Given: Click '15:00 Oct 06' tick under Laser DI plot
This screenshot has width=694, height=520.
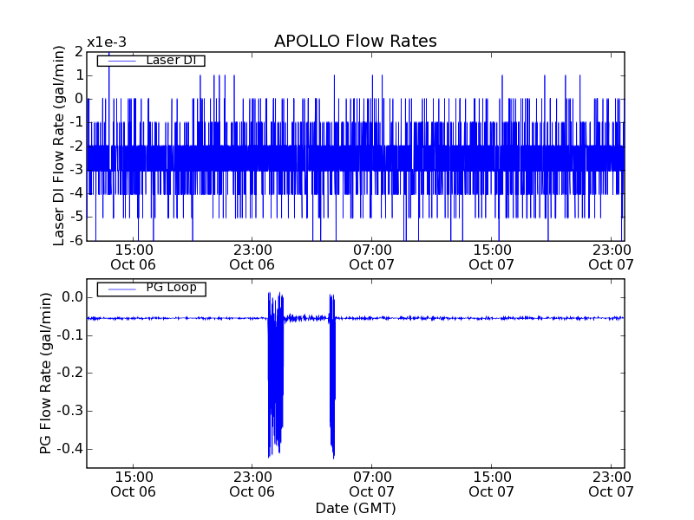Looking at the screenshot, I should pos(134,257).
